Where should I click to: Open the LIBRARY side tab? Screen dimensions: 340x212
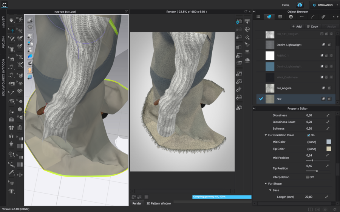(3, 22)
